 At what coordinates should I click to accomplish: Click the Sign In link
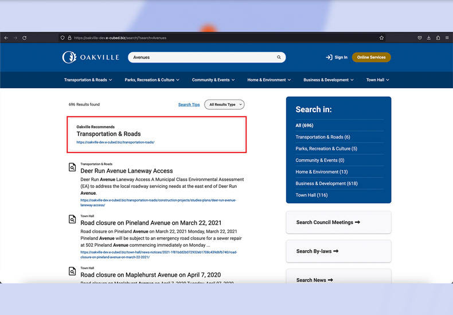(x=337, y=57)
